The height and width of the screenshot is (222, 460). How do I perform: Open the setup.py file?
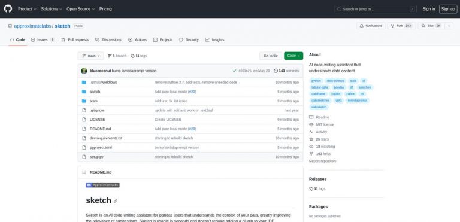coord(96,157)
